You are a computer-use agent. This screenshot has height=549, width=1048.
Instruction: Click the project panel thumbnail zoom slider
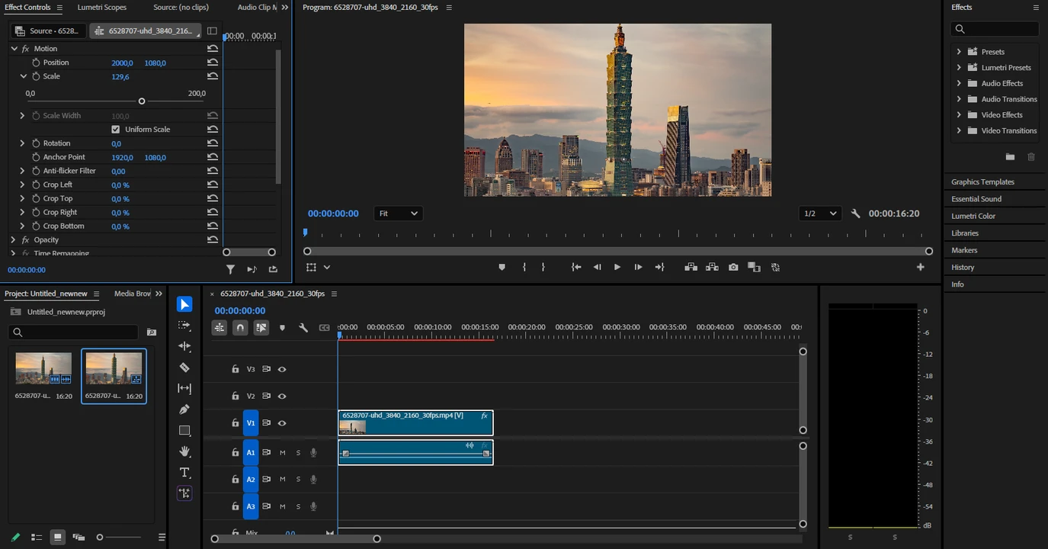pos(100,538)
